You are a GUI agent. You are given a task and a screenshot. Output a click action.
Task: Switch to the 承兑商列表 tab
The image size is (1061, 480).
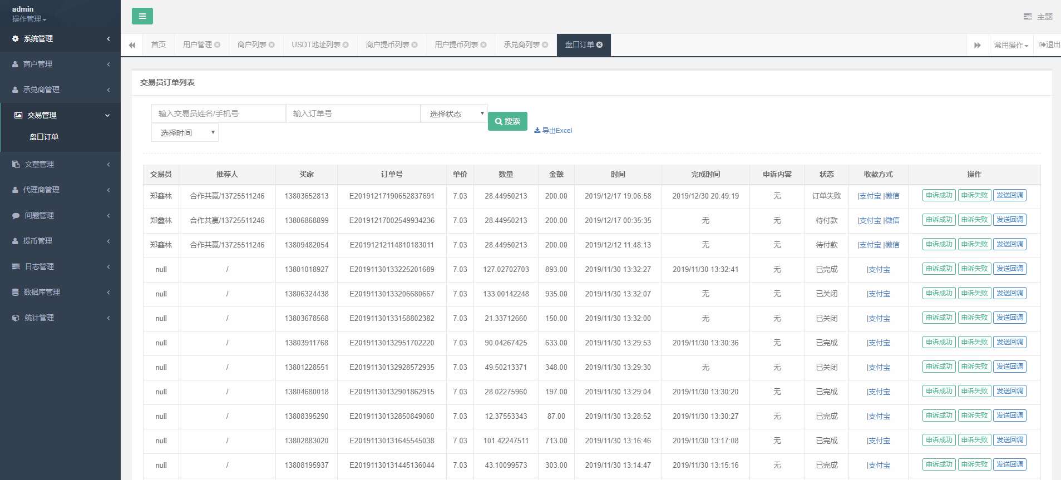pyautogui.click(x=521, y=45)
